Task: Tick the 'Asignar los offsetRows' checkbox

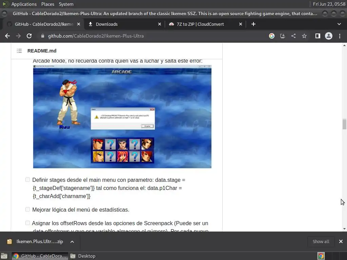Action: [27, 223]
